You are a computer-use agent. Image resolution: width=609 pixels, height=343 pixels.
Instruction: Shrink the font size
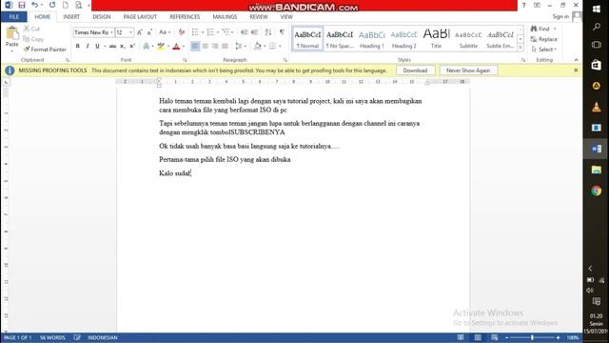[149, 32]
